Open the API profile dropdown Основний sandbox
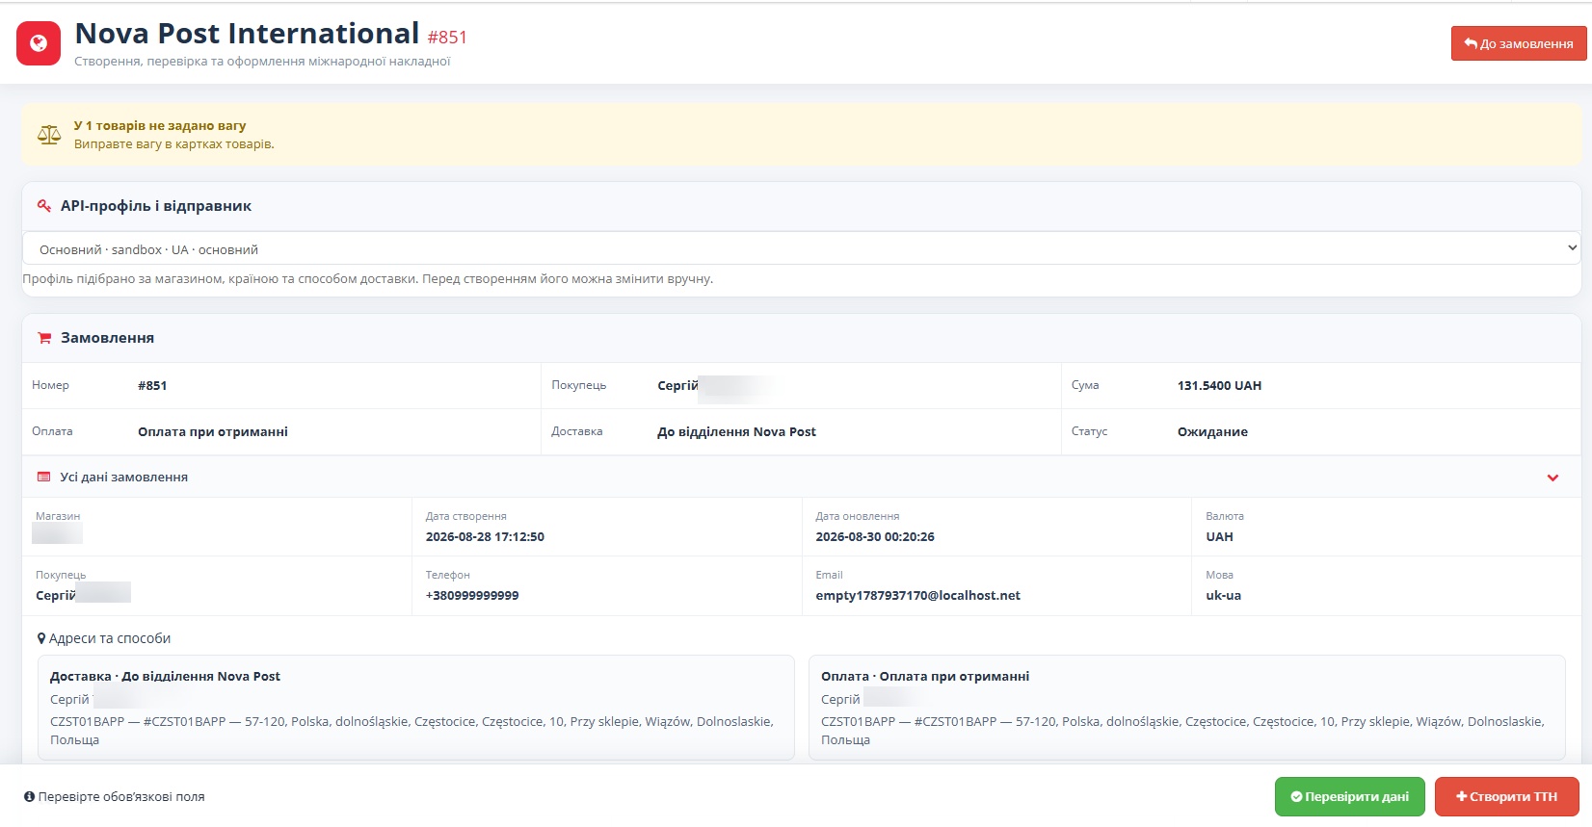This screenshot has height=827, width=1592. point(801,248)
